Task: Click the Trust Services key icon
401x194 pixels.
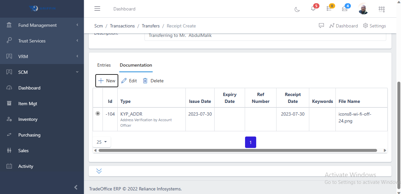Action: (9, 41)
